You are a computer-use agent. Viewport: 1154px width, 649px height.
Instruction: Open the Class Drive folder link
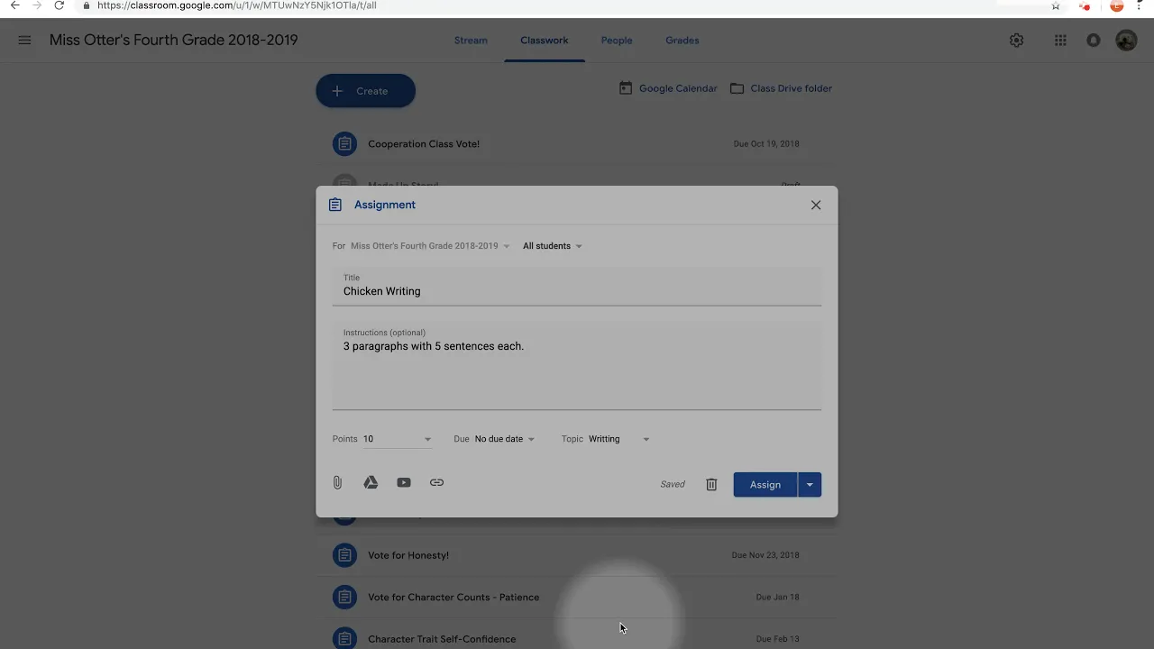coord(791,88)
